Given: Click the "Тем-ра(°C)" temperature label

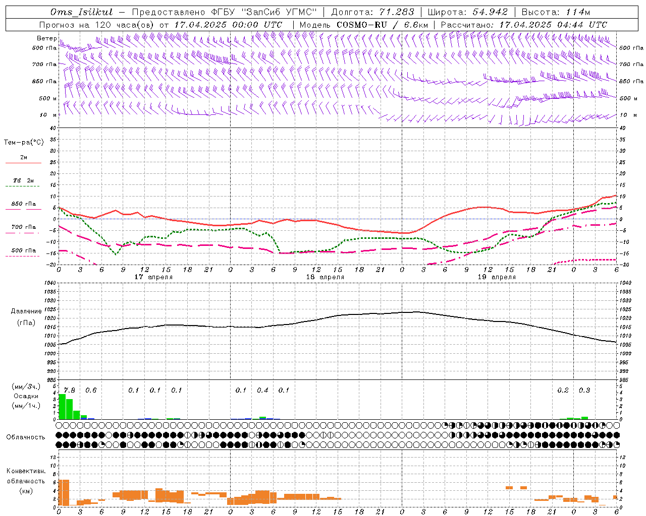Looking at the screenshot, I should point(24,143).
